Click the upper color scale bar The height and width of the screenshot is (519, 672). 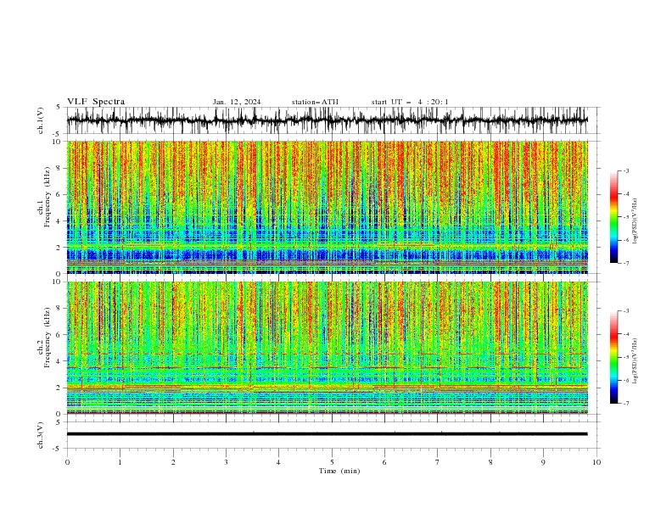613,217
